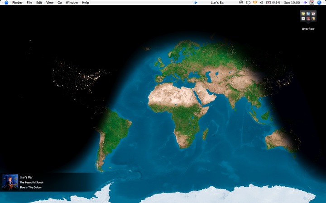
Task: Click the album artwork thumbnail
Action: [x=10, y=182]
